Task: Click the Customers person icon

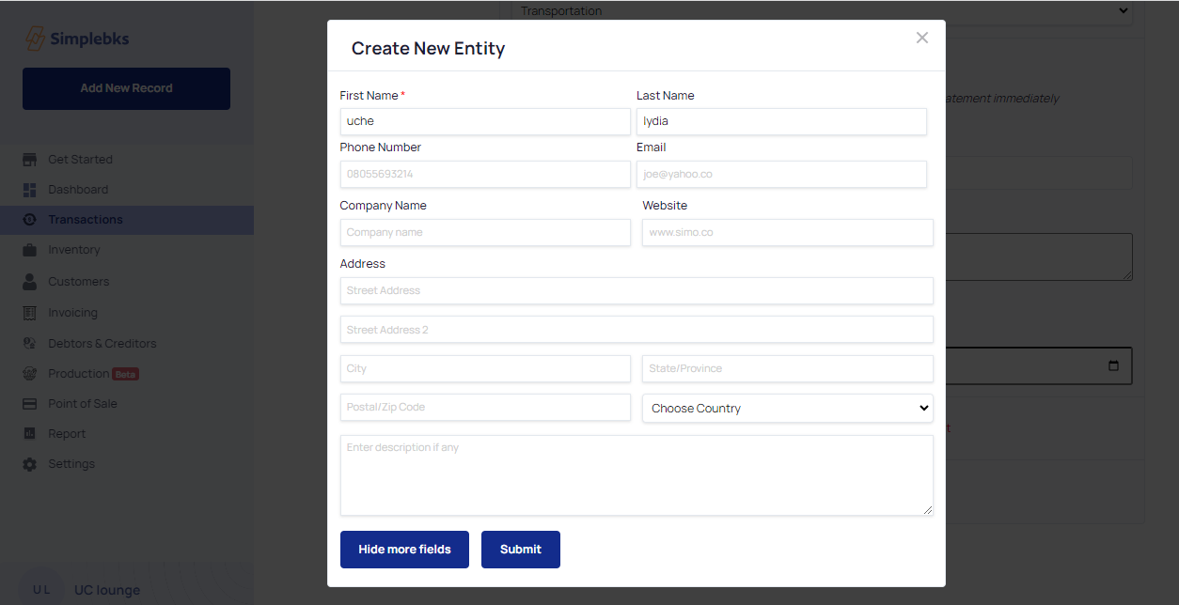Action: click(30, 282)
